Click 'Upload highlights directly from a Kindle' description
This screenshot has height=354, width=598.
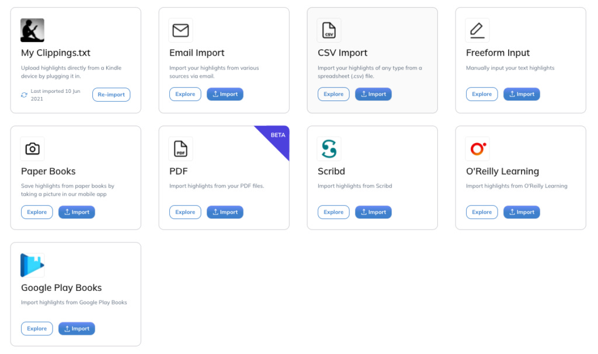pyautogui.click(x=71, y=72)
